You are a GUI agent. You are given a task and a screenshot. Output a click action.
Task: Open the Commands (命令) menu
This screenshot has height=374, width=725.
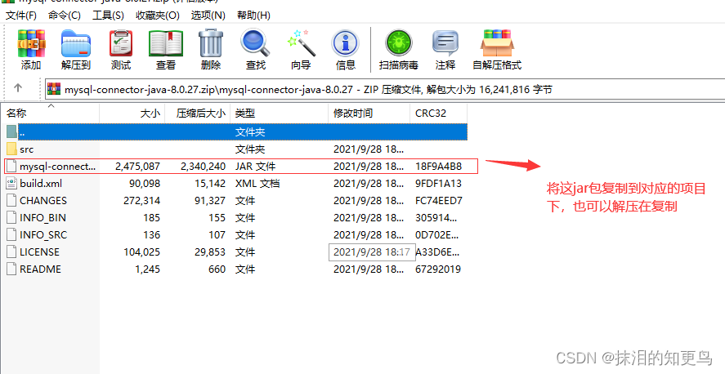pyautogui.click(x=65, y=16)
